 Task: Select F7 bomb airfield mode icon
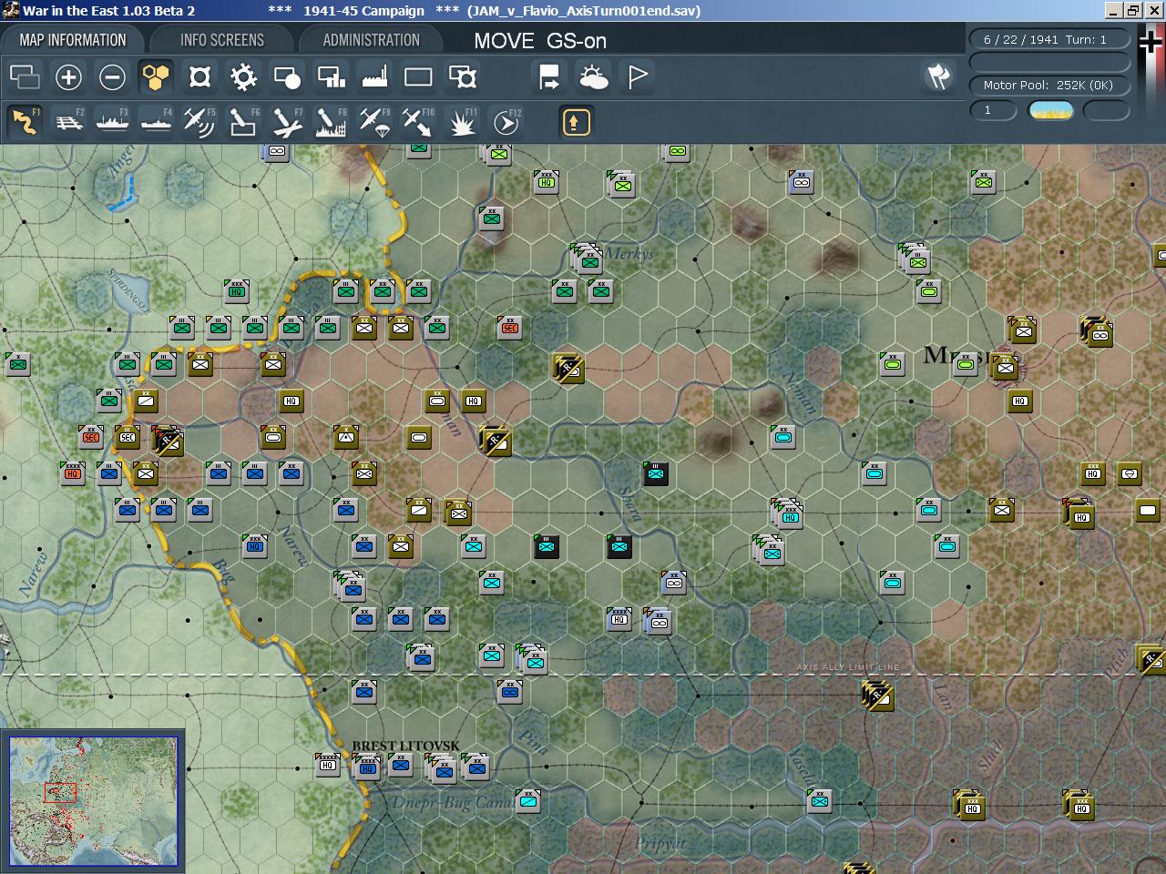(x=287, y=121)
